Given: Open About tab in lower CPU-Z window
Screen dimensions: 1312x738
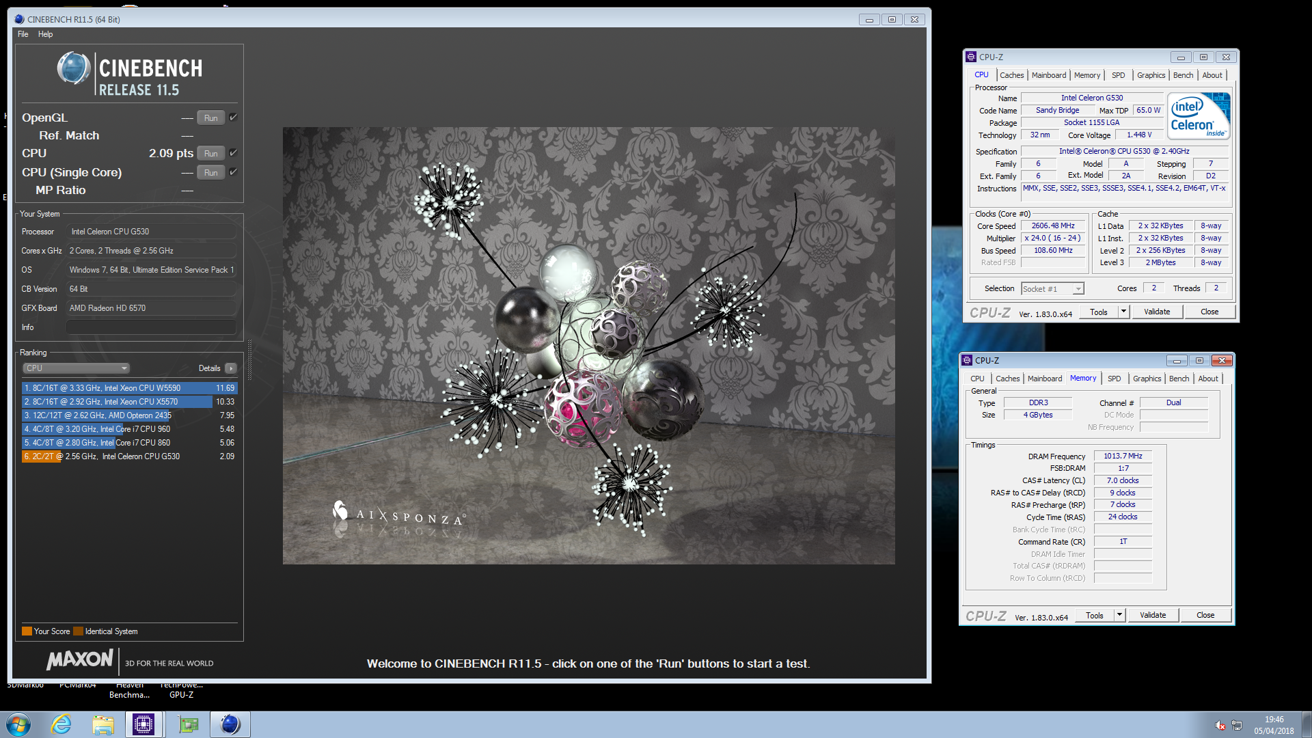Looking at the screenshot, I should tap(1208, 379).
